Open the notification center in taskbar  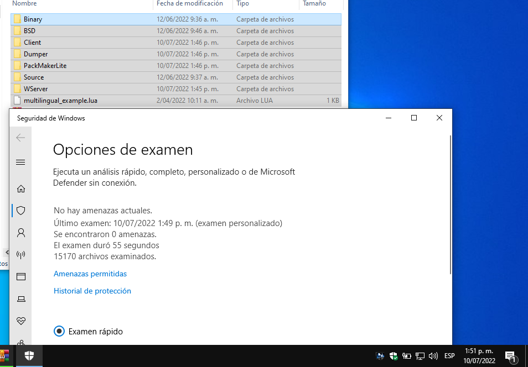point(510,356)
